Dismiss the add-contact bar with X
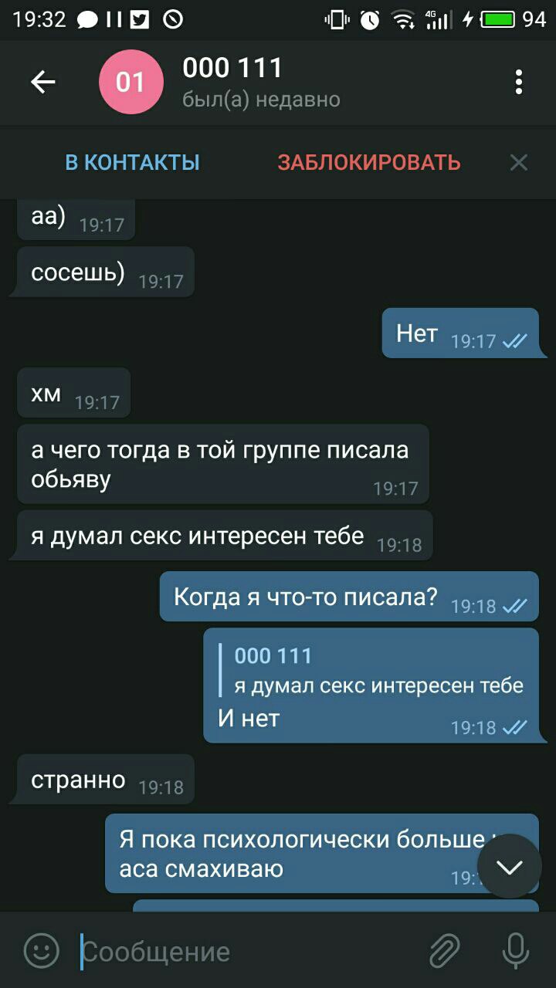Viewport: 556px width, 988px height. coord(519,162)
